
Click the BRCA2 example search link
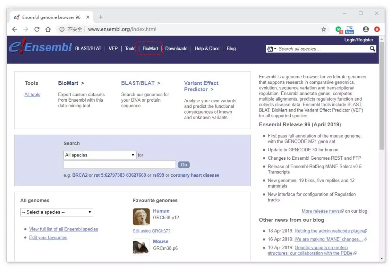pos(80,175)
